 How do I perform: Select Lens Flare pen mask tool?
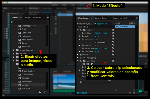[91, 64]
